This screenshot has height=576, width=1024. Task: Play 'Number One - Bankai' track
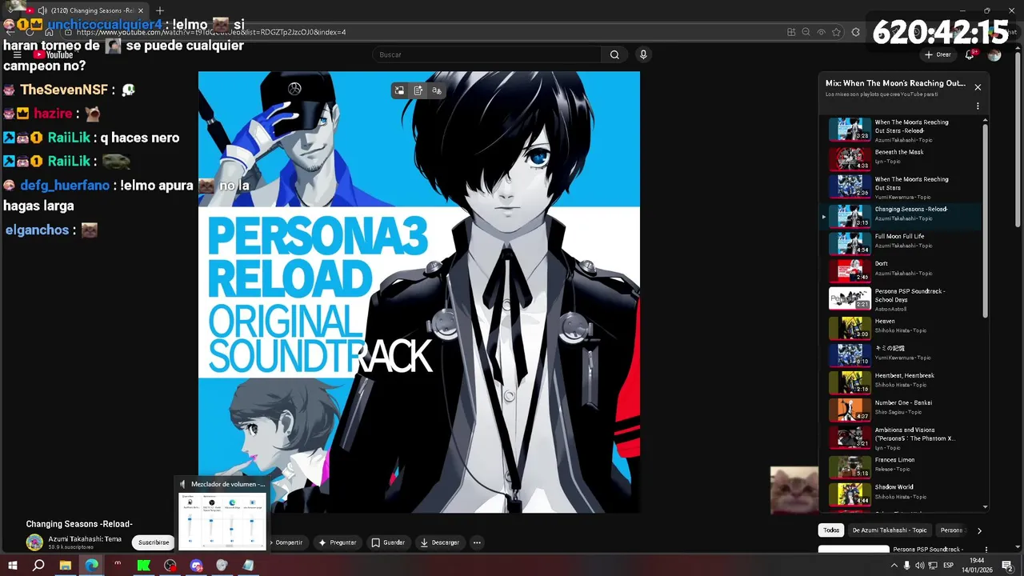pyautogui.click(x=900, y=410)
